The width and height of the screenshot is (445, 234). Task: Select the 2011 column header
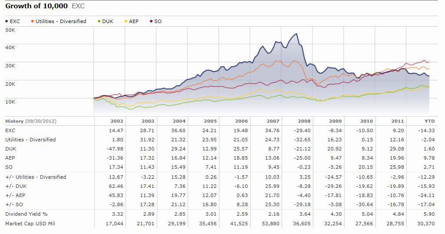[x=398, y=121]
